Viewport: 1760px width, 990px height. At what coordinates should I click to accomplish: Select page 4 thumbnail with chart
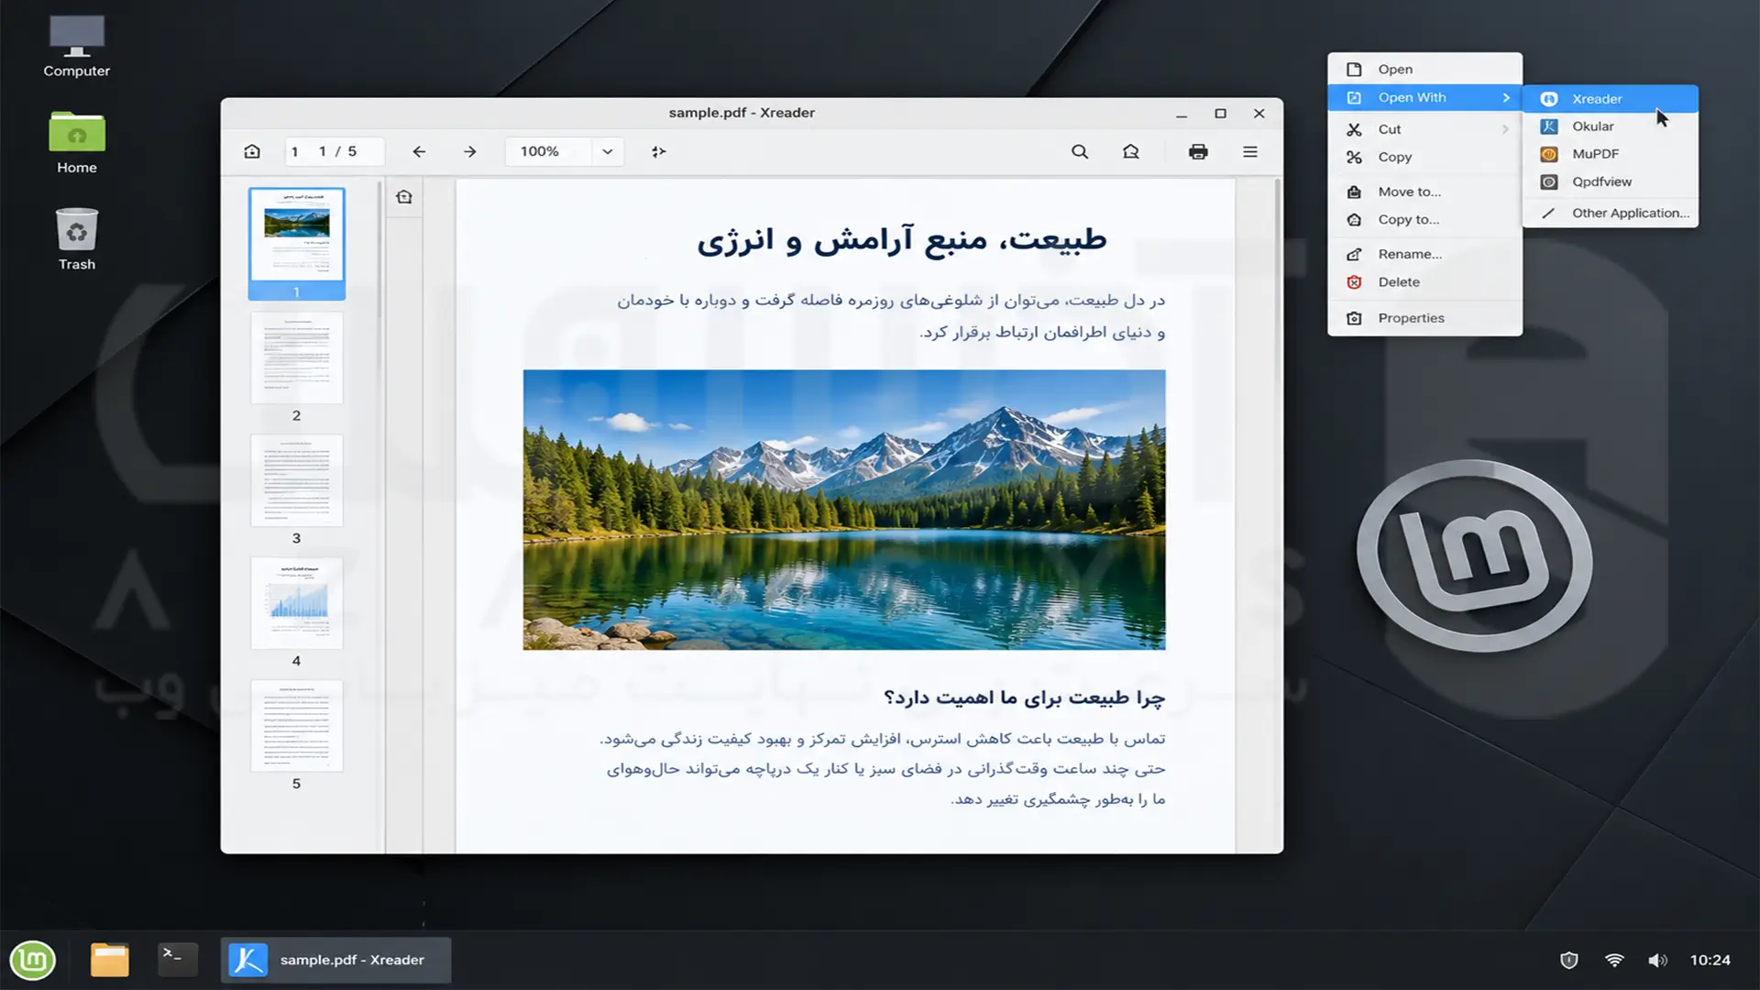(297, 603)
